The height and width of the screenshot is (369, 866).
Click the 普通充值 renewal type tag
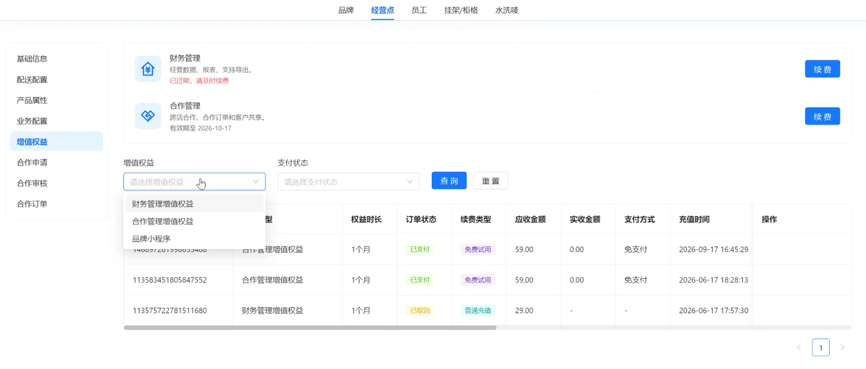[478, 311]
